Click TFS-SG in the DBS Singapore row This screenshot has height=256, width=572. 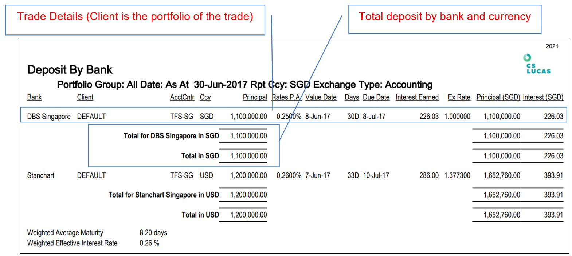click(181, 117)
